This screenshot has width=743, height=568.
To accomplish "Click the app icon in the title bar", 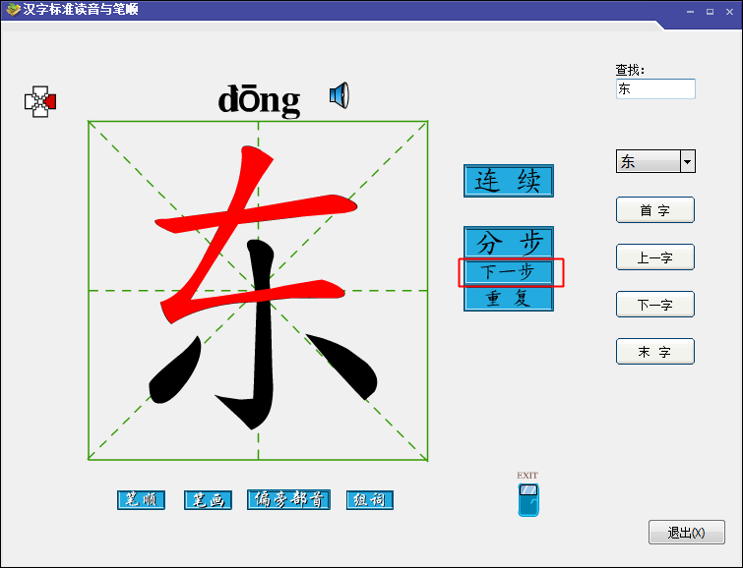I will [13, 9].
